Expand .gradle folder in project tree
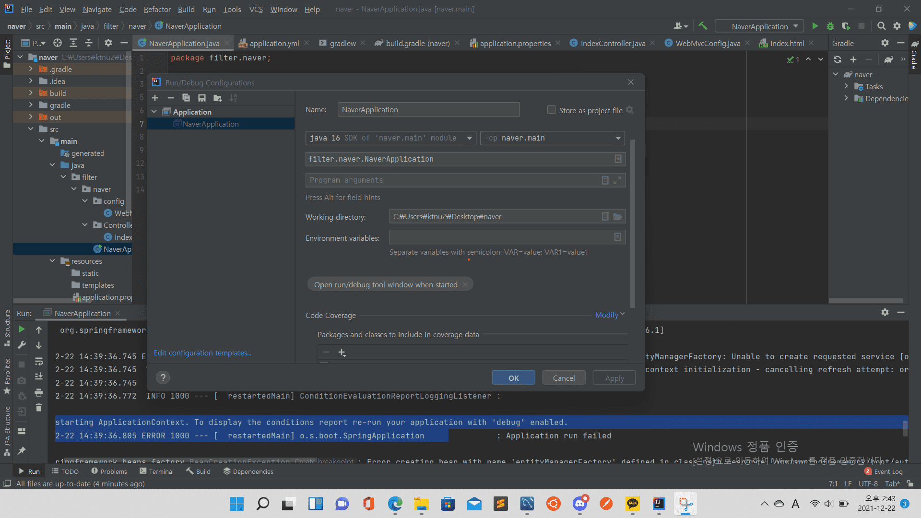 coord(31,69)
